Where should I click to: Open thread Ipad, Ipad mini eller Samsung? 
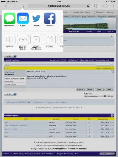(x=16, y=126)
